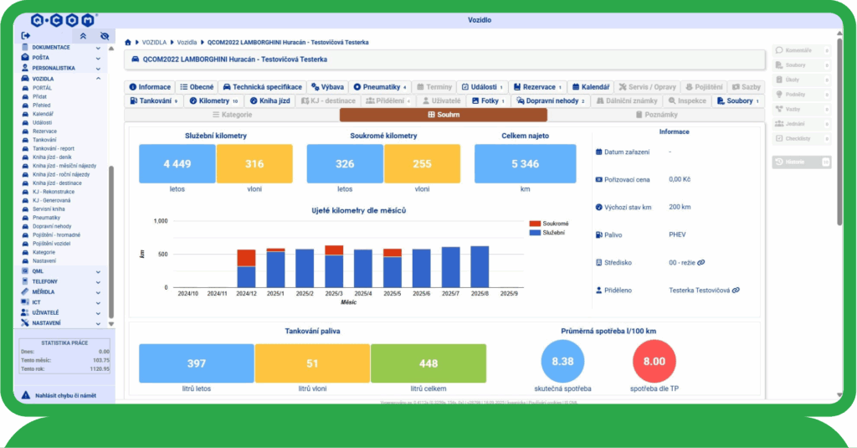The width and height of the screenshot is (857, 448).
Task: Open the Tankování tab
Action: [x=154, y=100]
